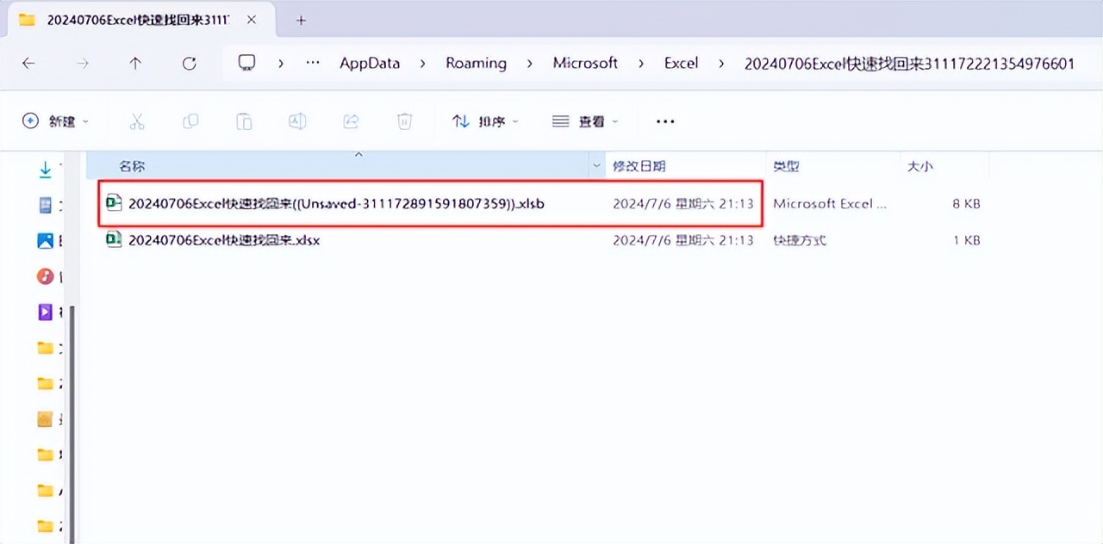Click the Microsoft Excel type cell

[x=830, y=204]
